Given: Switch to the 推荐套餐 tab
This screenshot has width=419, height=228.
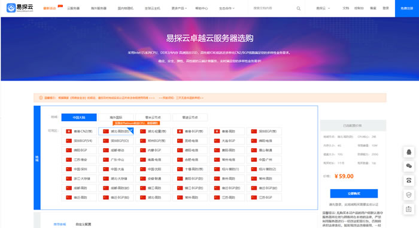Looking at the screenshot, I should click(x=60, y=224).
